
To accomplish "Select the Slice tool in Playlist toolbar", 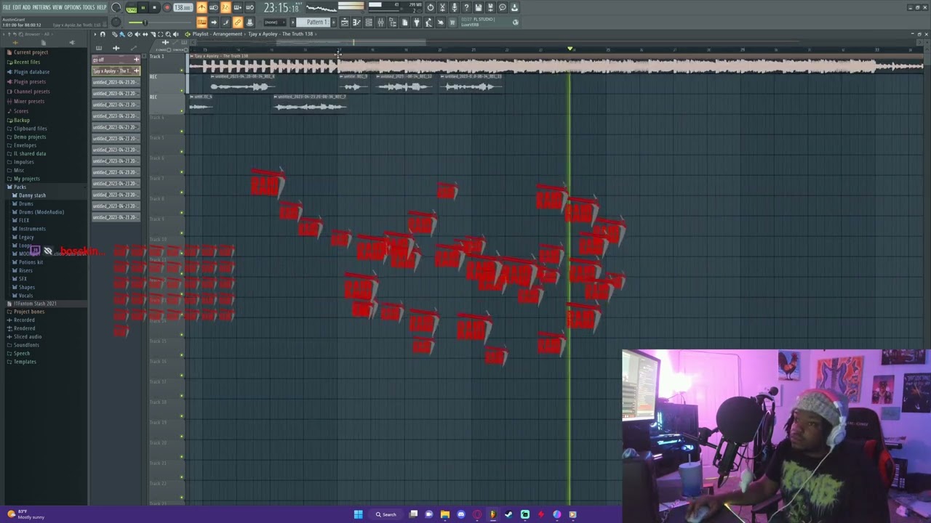I will click(x=152, y=34).
